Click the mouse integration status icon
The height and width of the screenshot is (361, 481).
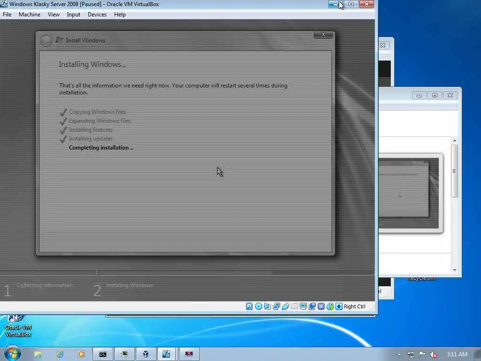coord(330,306)
